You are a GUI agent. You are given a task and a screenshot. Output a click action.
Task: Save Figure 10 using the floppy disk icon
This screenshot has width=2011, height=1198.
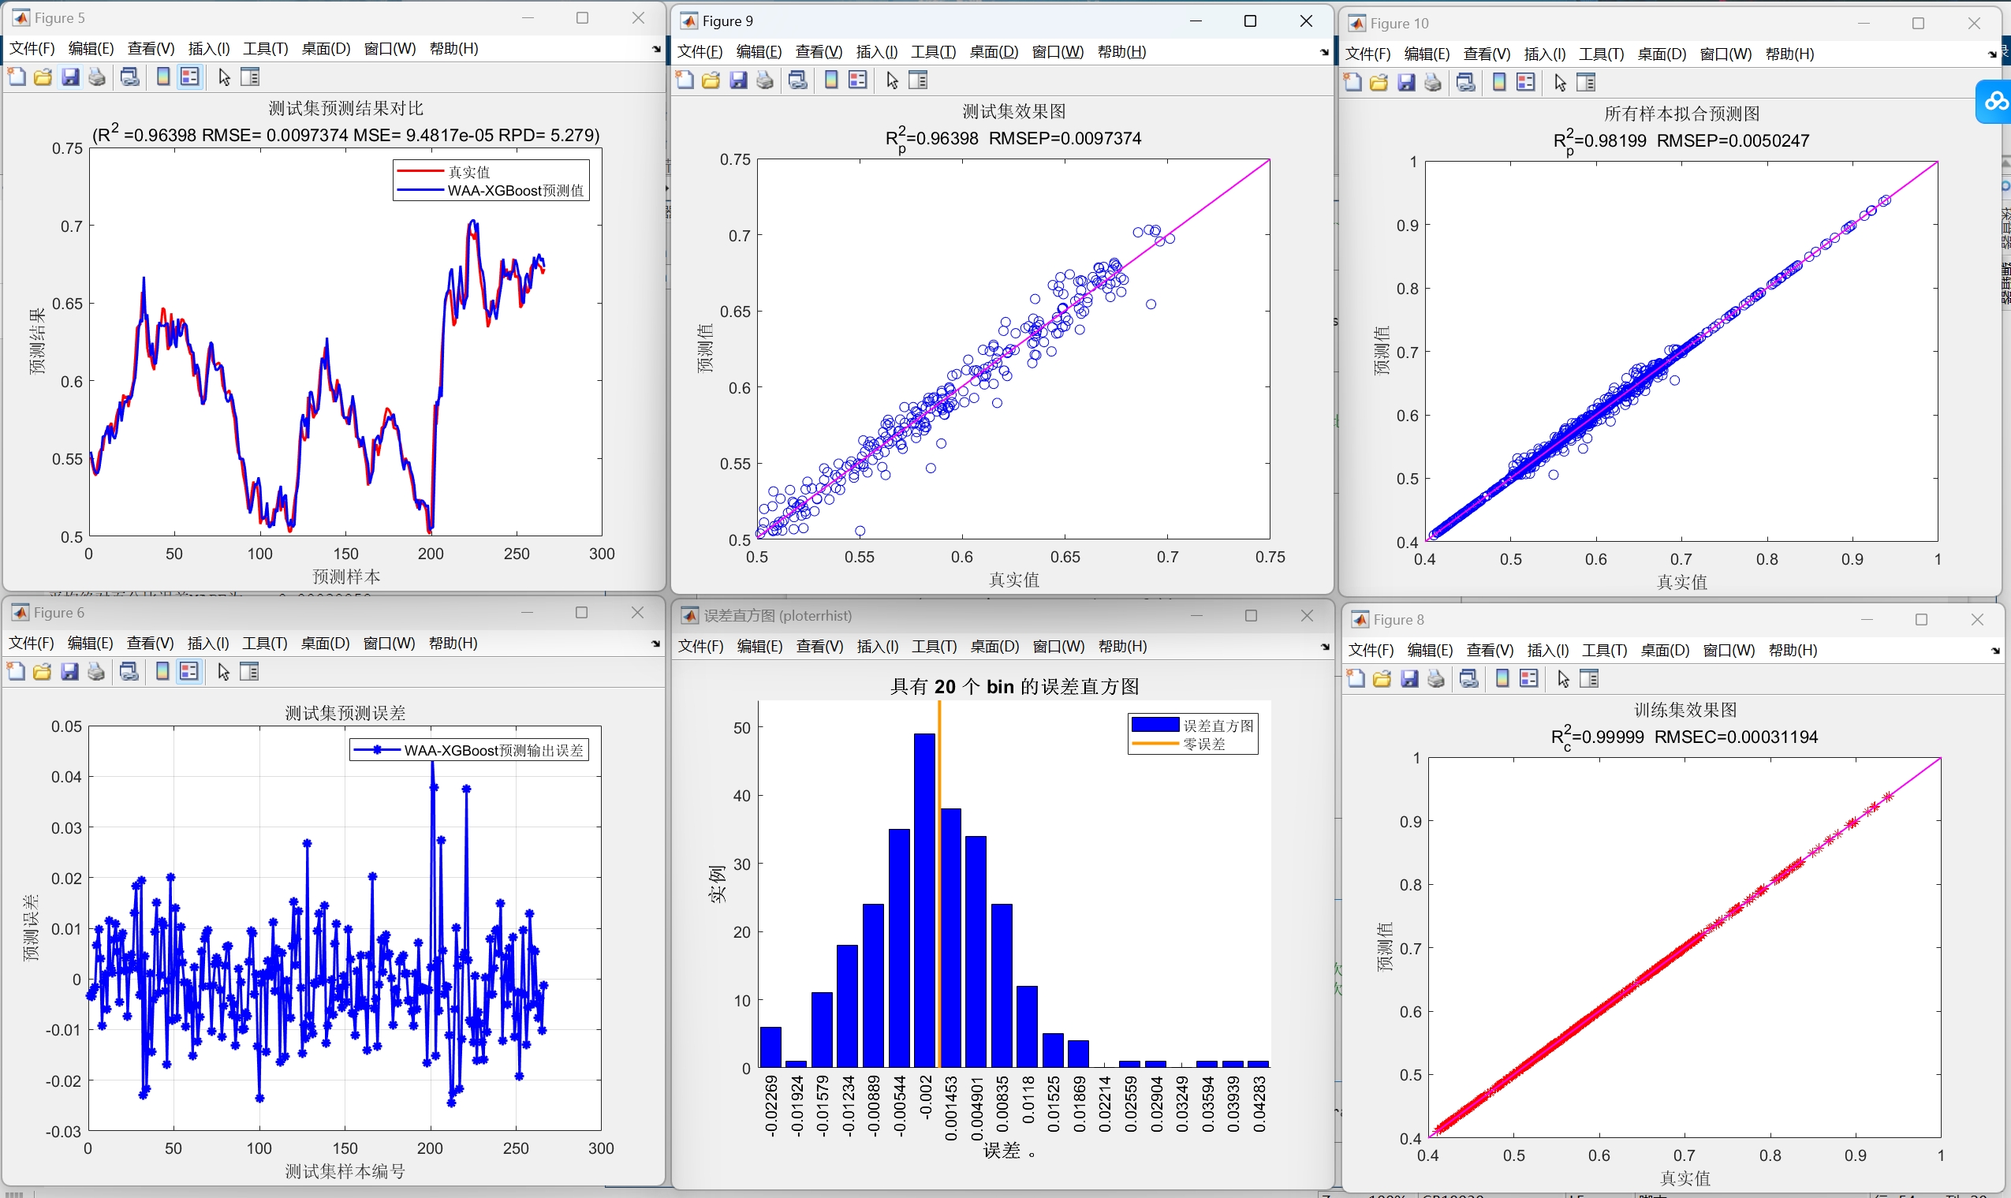click(x=1407, y=83)
